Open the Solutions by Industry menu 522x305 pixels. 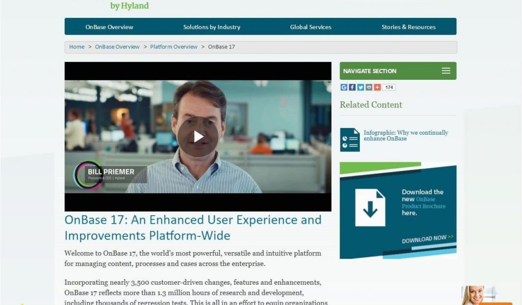[x=212, y=27]
